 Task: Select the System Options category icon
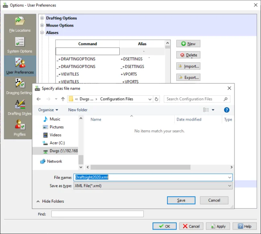pyautogui.click(x=20, y=45)
